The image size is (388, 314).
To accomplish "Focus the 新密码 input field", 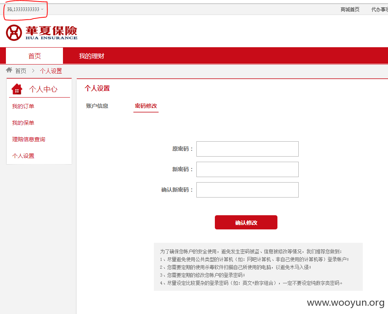I will [248, 170].
